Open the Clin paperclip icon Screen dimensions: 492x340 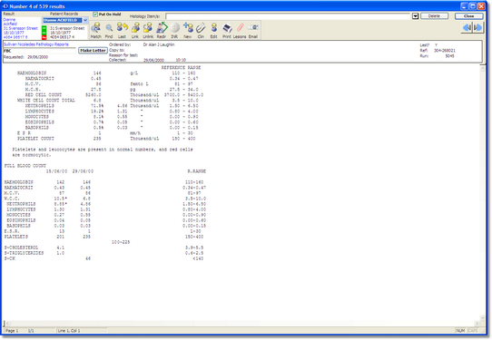pos(201,31)
